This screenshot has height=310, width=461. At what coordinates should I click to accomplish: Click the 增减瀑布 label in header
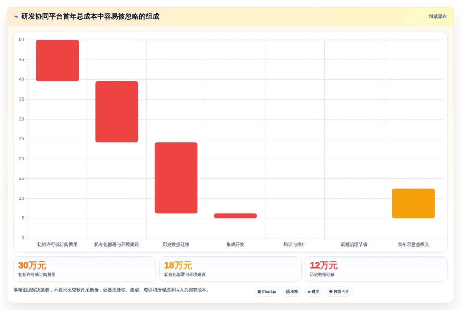[x=438, y=17]
